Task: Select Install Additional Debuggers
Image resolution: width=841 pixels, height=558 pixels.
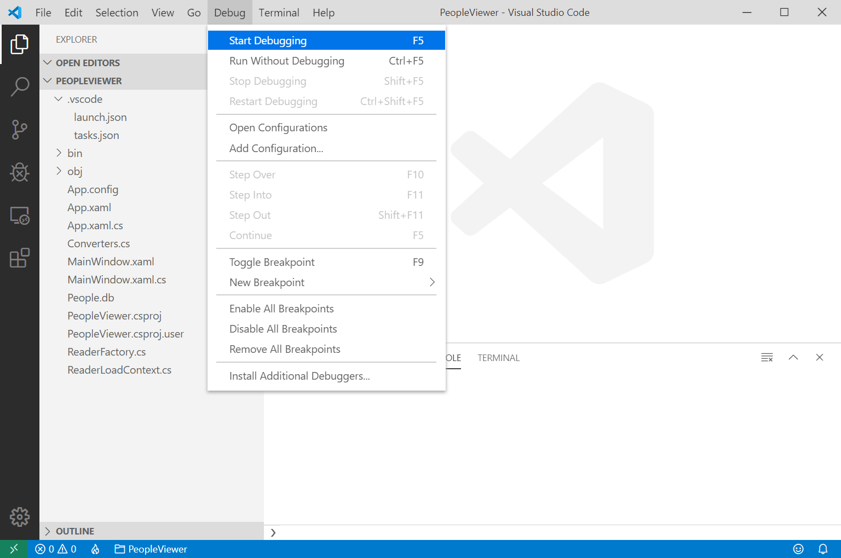Action: pyautogui.click(x=299, y=376)
